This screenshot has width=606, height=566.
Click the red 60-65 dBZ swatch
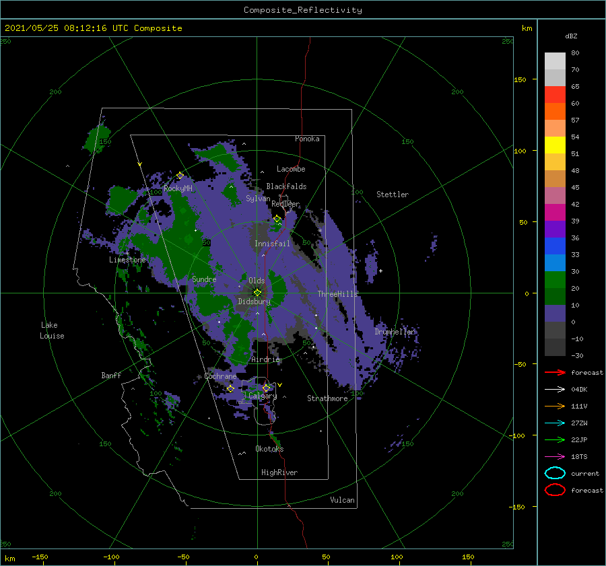click(x=555, y=95)
